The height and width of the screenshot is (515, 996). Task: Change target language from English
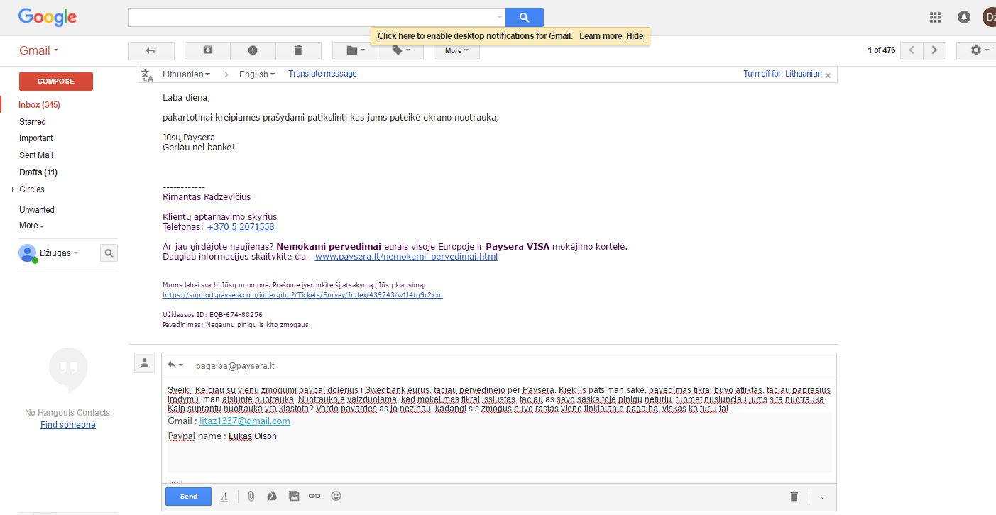coord(257,74)
